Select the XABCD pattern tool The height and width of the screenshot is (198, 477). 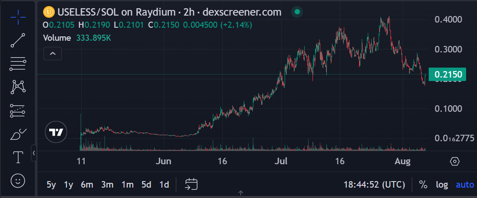pyautogui.click(x=18, y=87)
